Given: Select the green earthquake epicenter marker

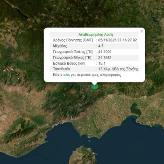Looking at the screenshot, I should 94,87.
